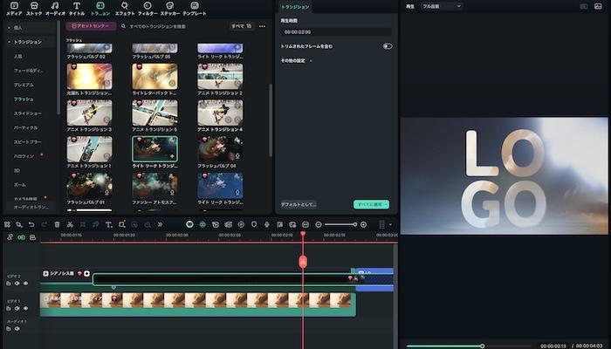Open the フル画質 playback quality dropdown
This screenshot has height=349, width=611.
pos(442,6)
